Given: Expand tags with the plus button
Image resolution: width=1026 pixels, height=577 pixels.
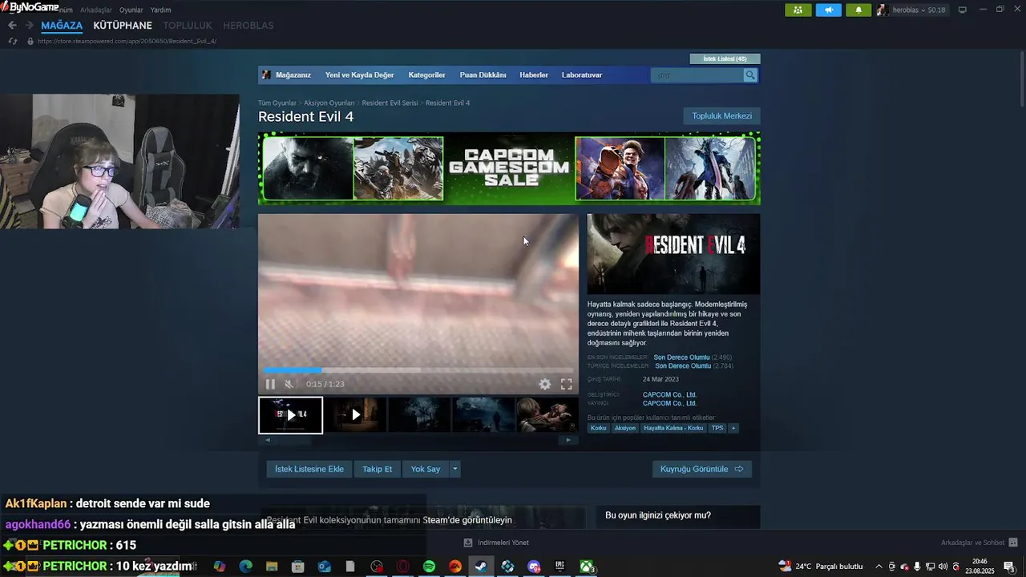Looking at the screenshot, I should tap(733, 428).
